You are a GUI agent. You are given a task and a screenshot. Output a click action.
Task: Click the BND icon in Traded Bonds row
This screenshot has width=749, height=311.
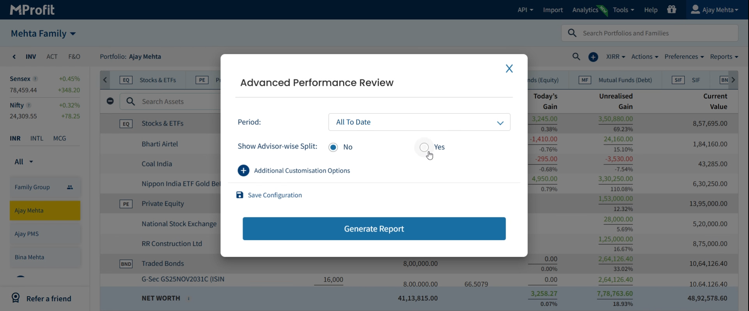pyautogui.click(x=126, y=264)
